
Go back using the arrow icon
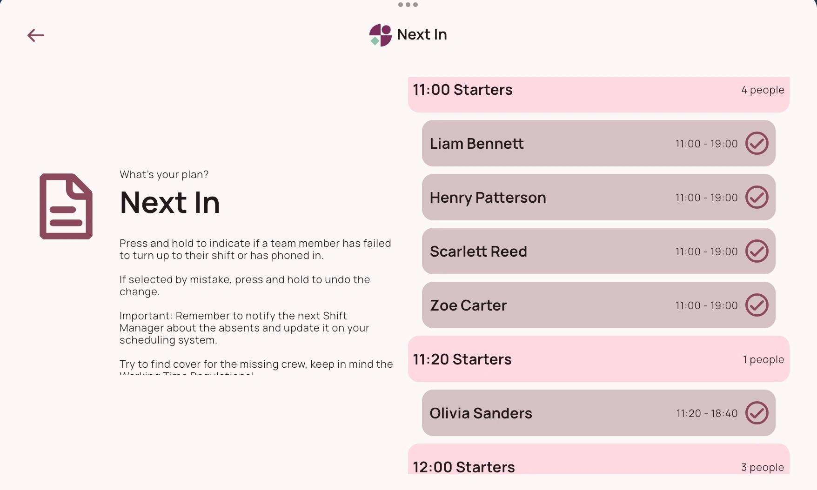36,35
